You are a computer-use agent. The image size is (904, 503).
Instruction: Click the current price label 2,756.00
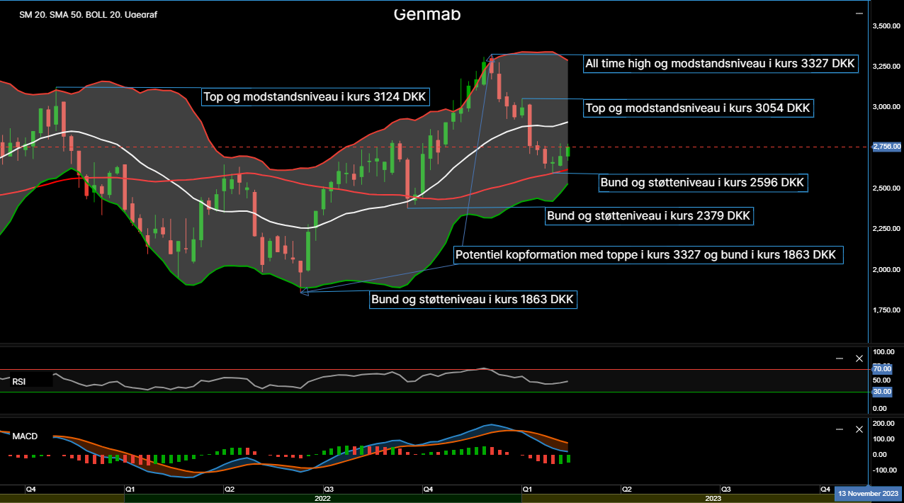coord(886,146)
